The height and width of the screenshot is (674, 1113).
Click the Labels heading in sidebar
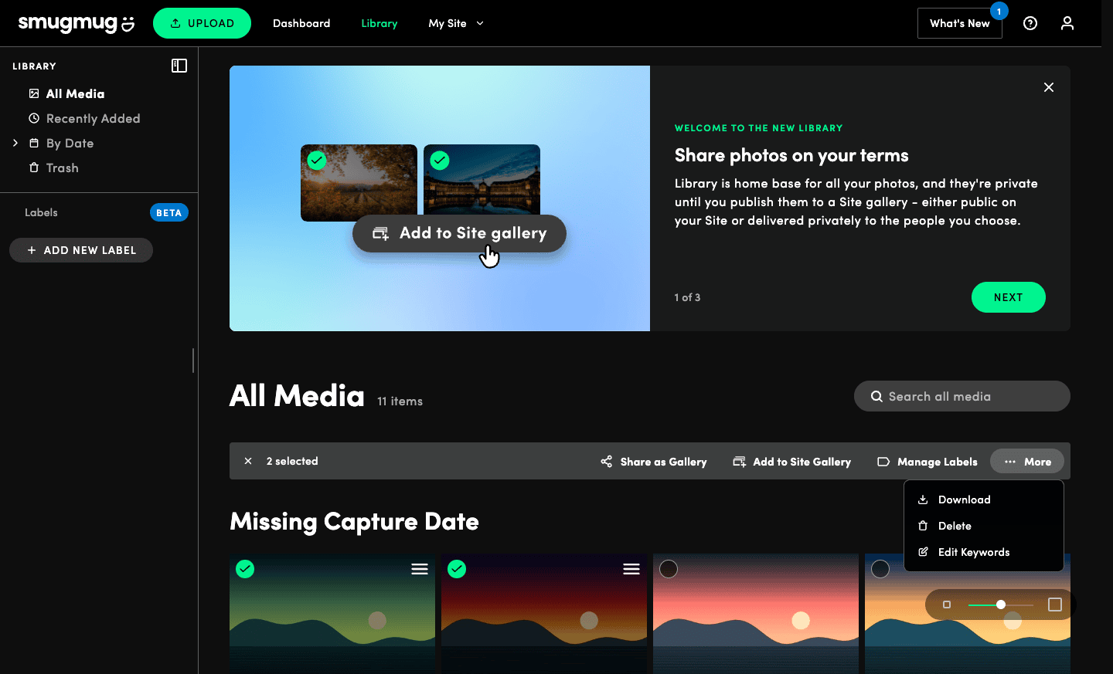tap(41, 212)
